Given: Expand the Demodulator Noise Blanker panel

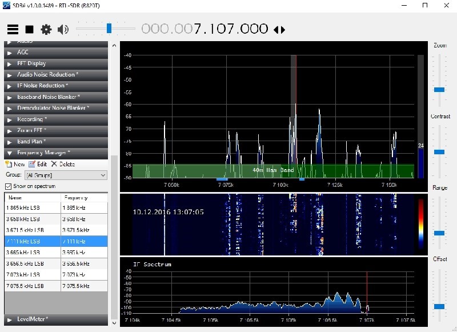Looking at the screenshot, I should click(56, 108).
